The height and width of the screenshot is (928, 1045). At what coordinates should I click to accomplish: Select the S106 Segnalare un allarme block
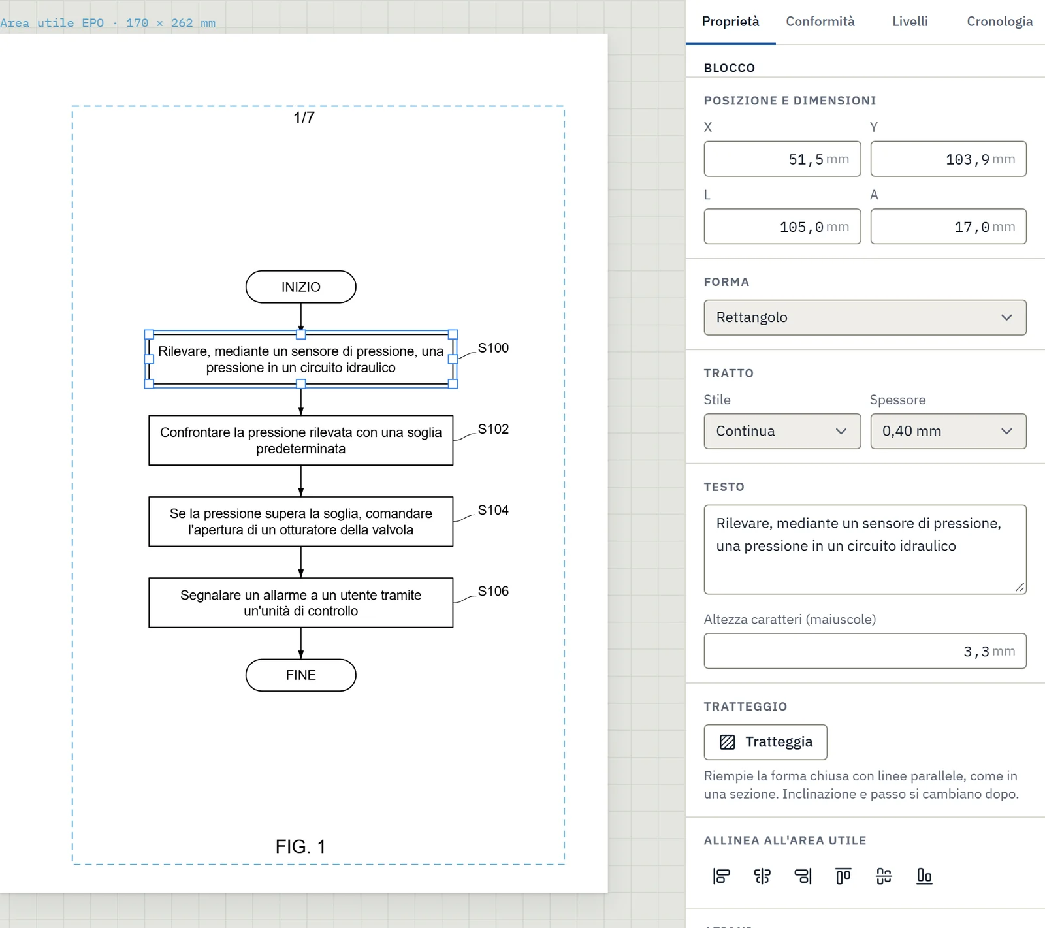[300, 603]
